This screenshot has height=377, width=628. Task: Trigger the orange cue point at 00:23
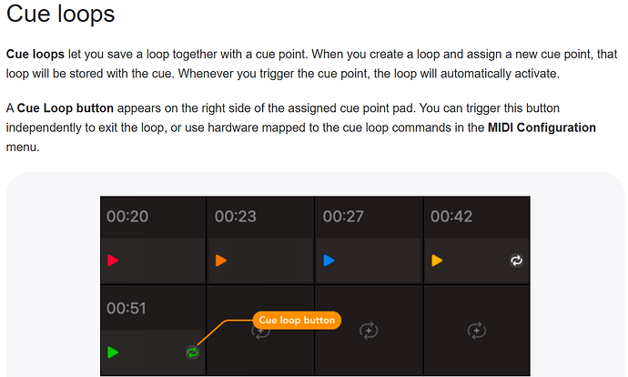click(221, 260)
